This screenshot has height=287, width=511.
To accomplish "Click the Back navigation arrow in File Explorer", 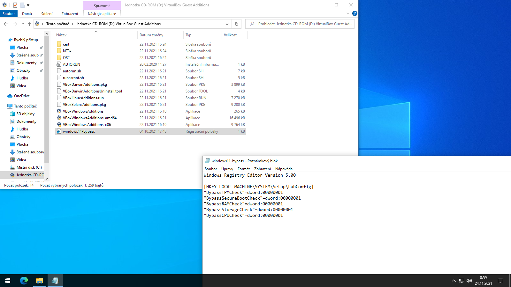I will (x=6, y=24).
